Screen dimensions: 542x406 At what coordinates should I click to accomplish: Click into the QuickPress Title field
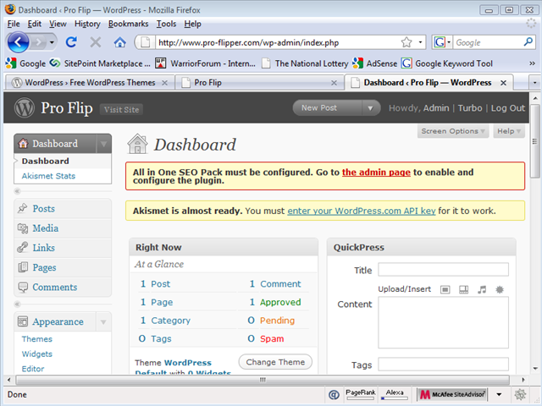tap(443, 270)
